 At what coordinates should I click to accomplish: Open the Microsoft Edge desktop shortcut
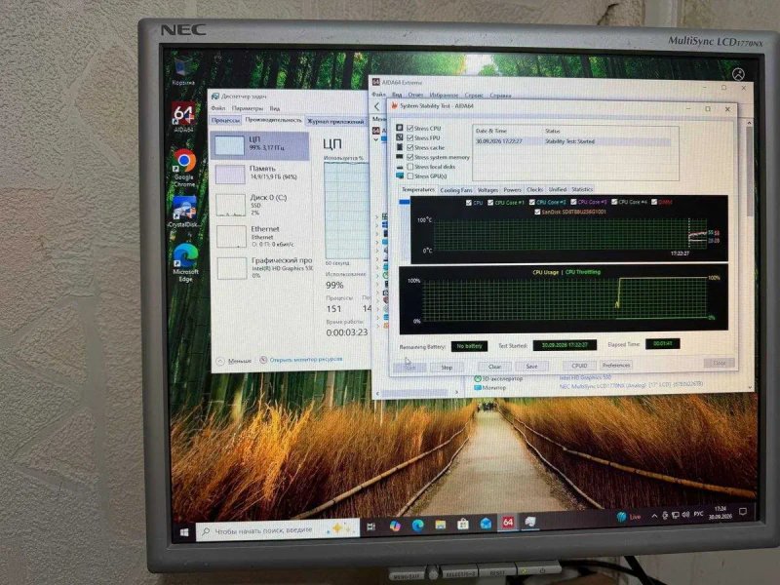[x=185, y=262]
